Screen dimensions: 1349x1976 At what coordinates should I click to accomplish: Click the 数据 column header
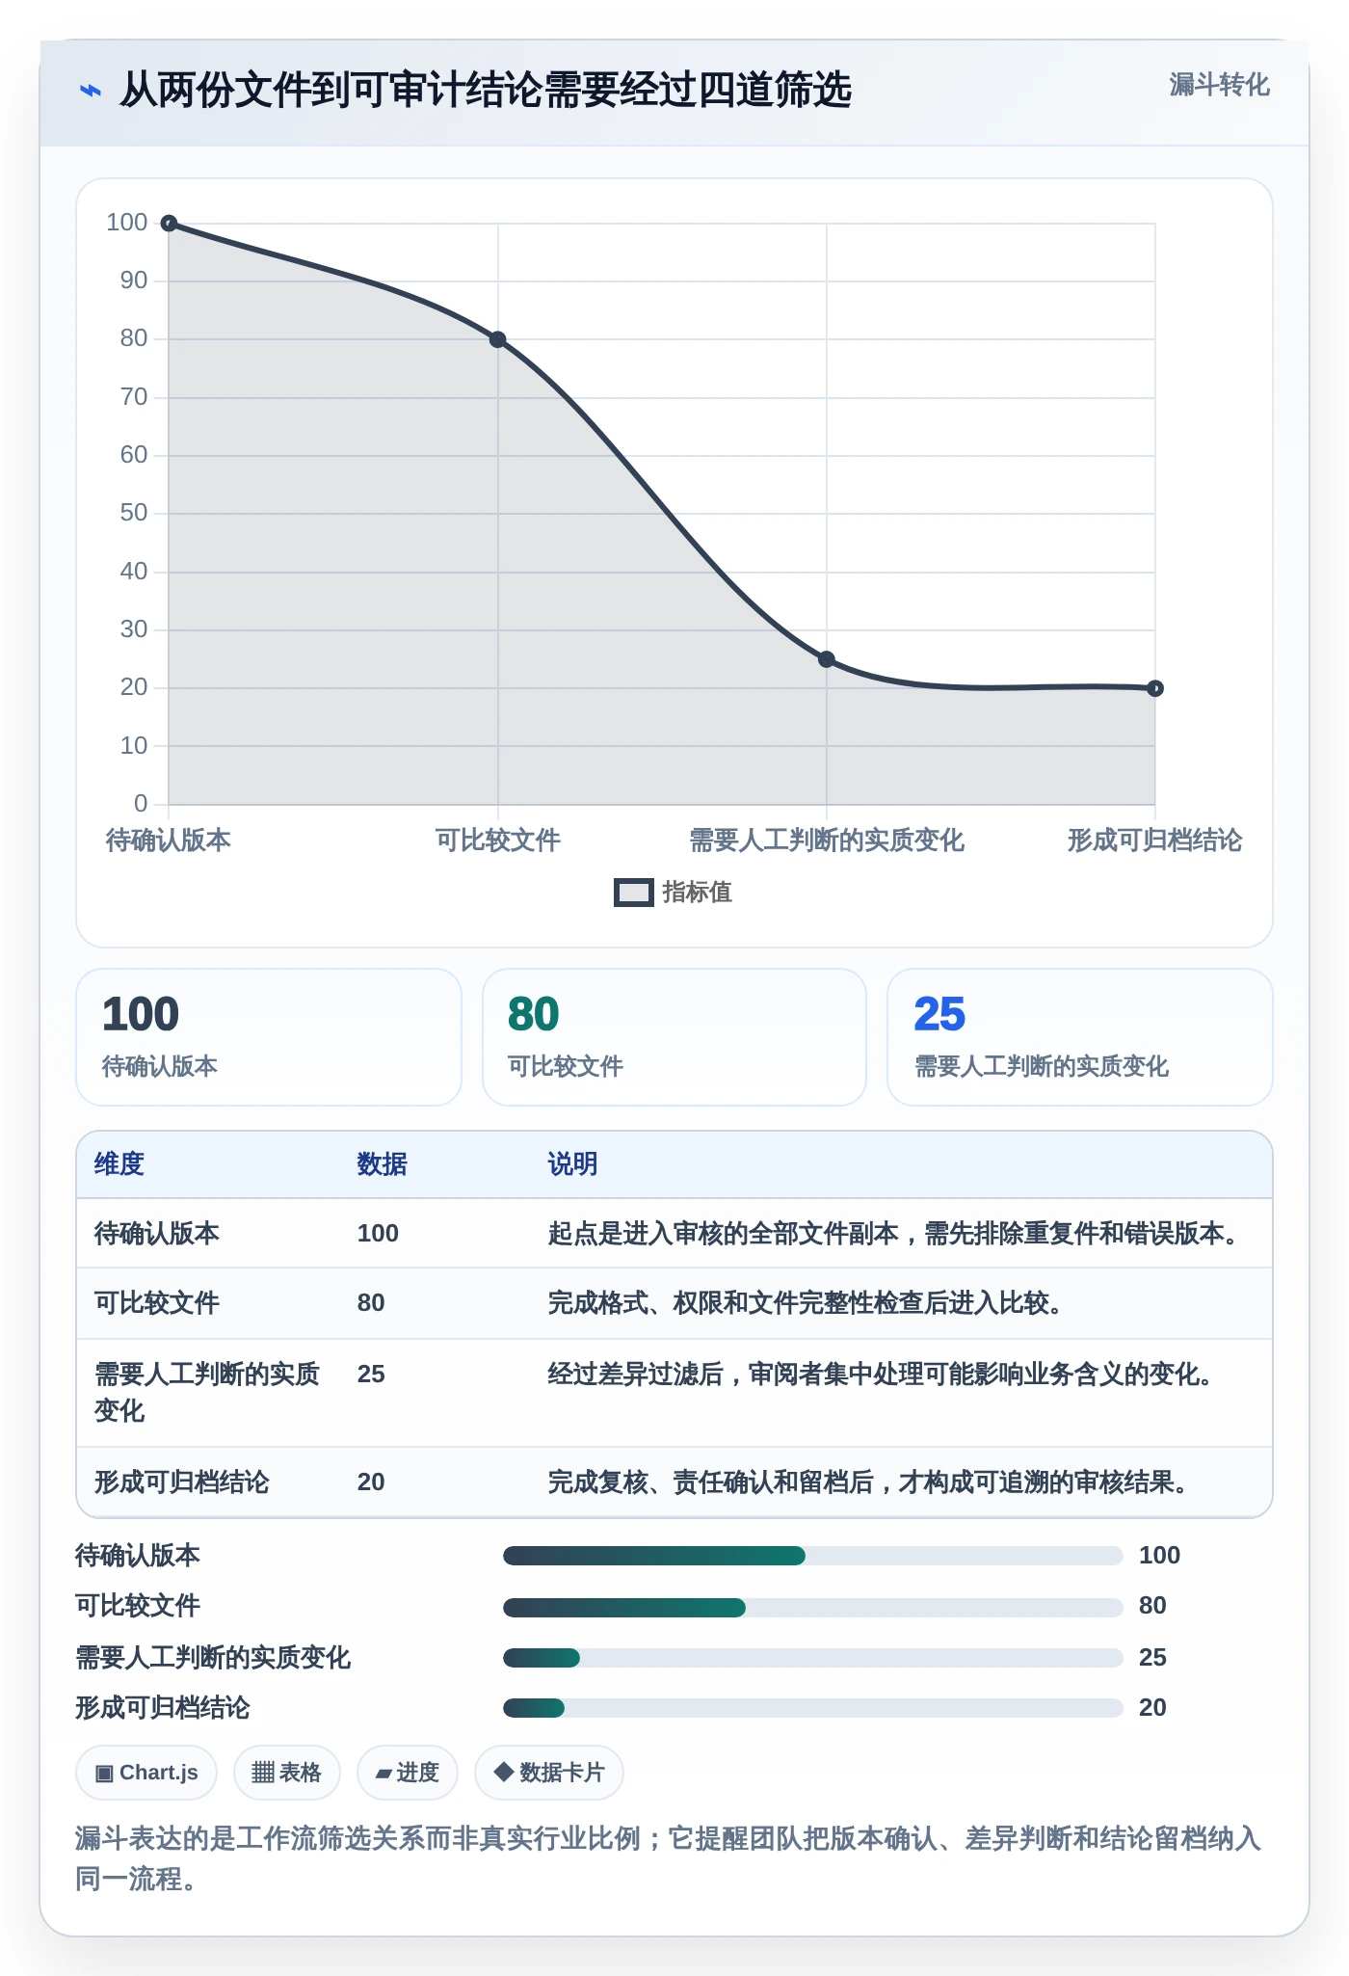[x=383, y=1164]
